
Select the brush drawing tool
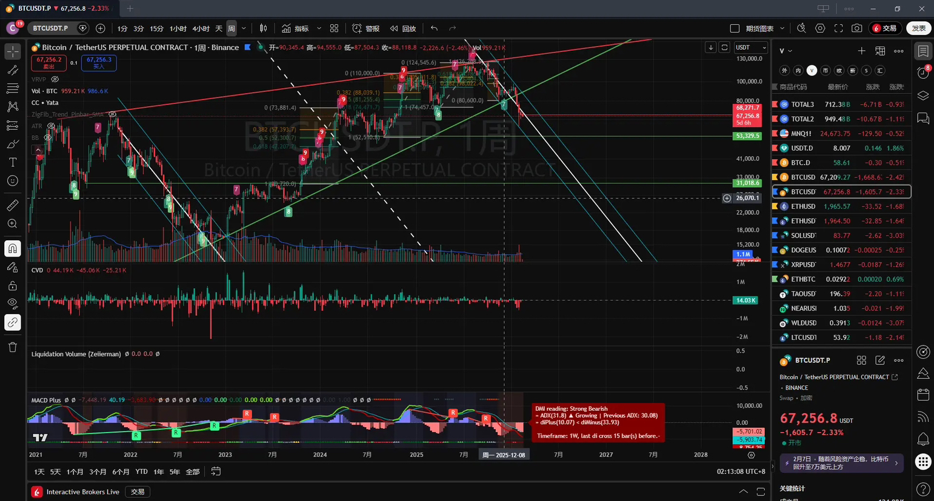point(12,144)
